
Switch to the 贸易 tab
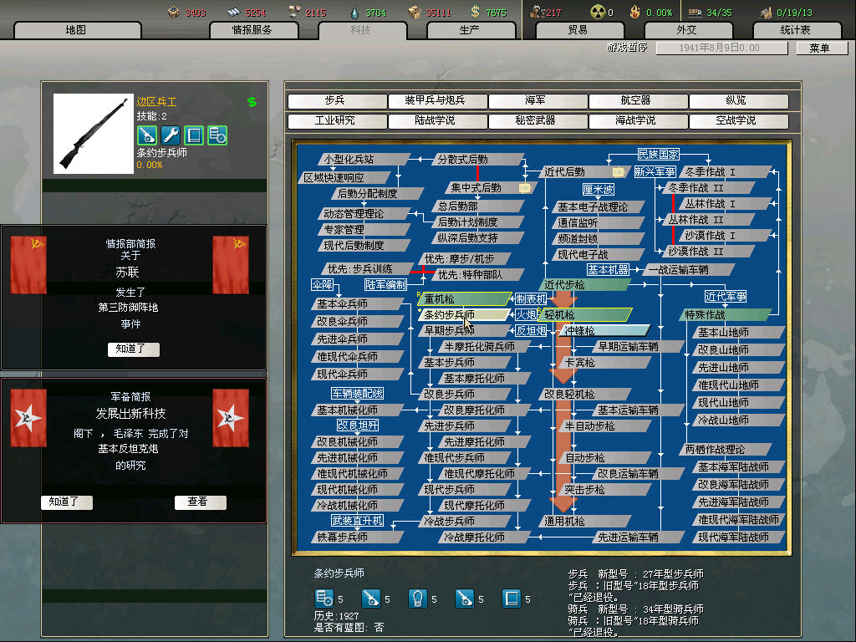point(579,30)
